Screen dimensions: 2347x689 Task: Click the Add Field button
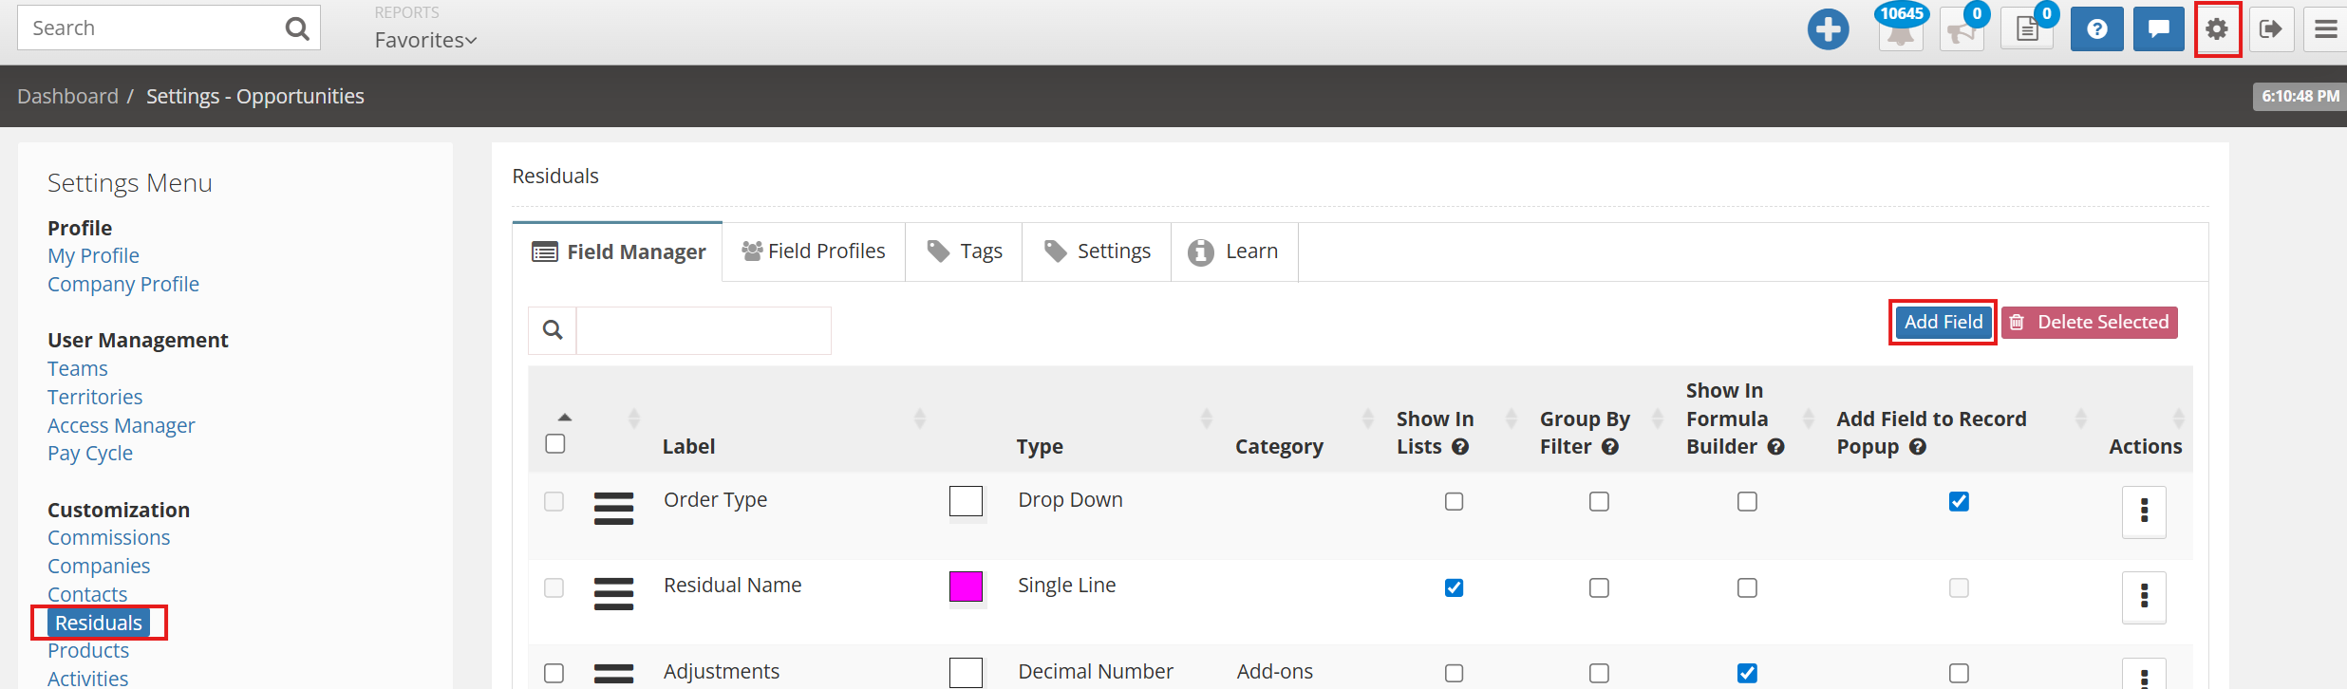[x=1943, y=322]
